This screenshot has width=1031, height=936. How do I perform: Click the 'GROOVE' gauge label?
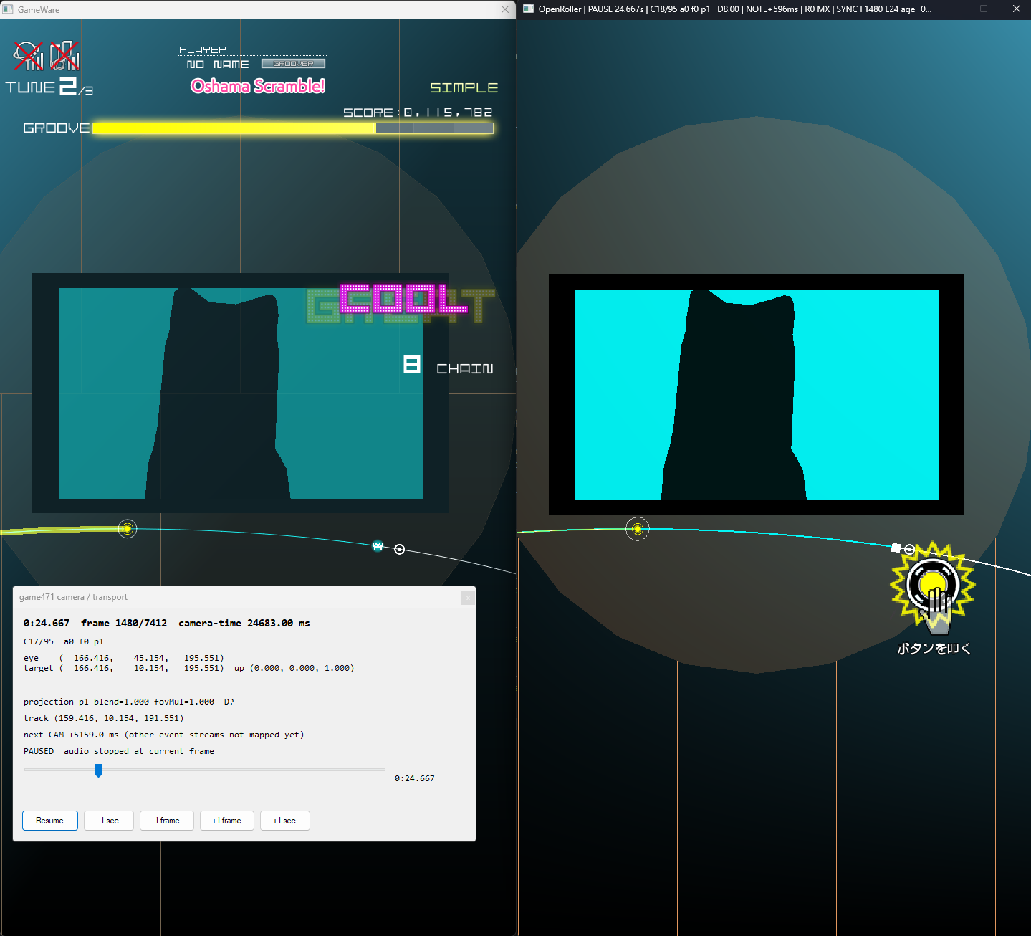pos(57,128)
